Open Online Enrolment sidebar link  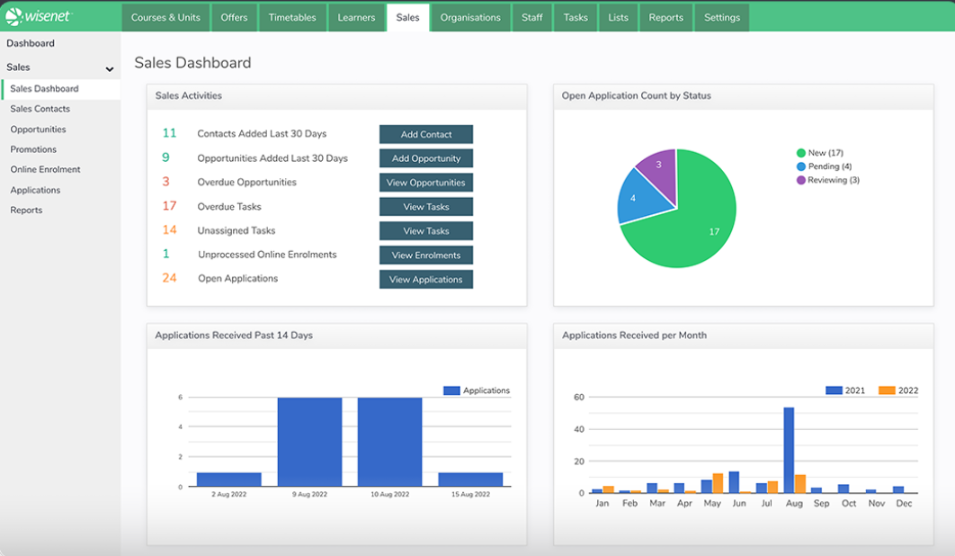(x=45, y=169)
